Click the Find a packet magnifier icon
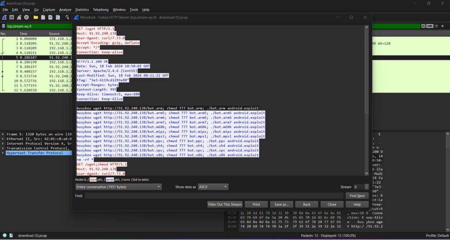This screenshot has width=450, height=240. [x=67, y=17]
